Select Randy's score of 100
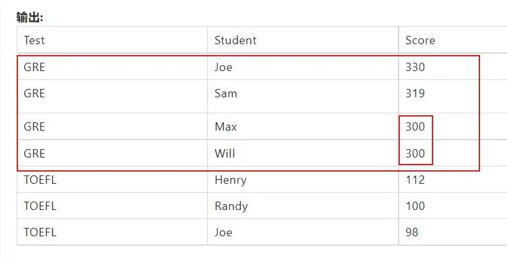The image size is (507, 258). click(415, 206)
